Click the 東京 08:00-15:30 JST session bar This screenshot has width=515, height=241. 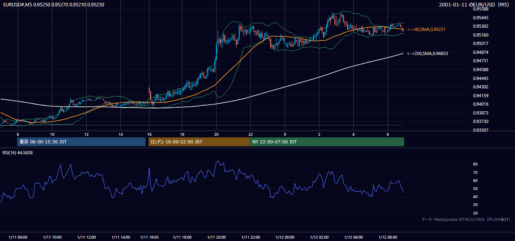point(81,142)
